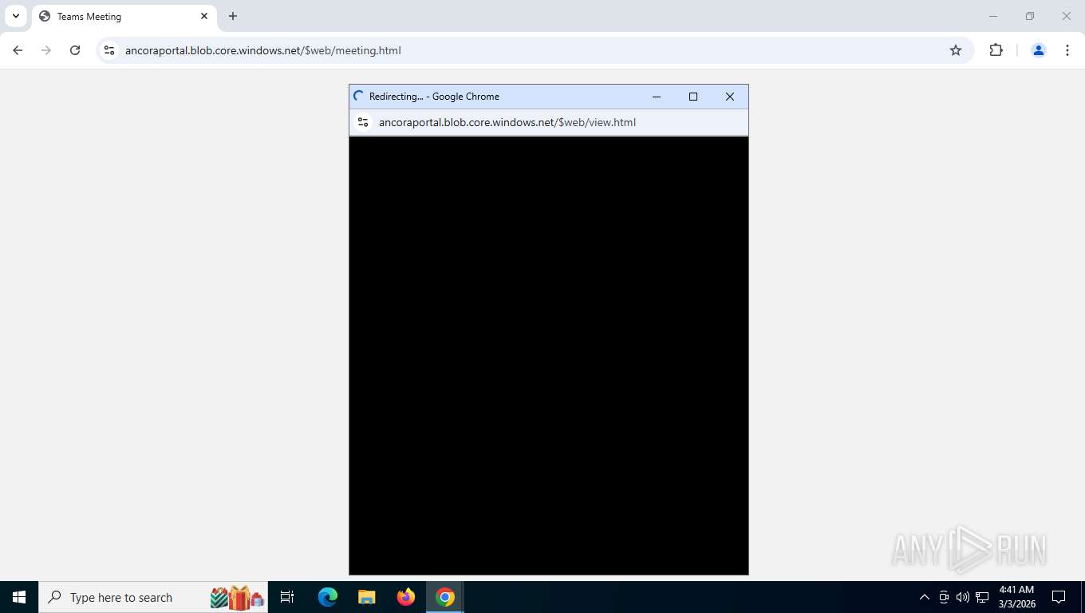Open the tab search dropdown arrow
Screen dimensions: 1085x613
coord(15,16)
